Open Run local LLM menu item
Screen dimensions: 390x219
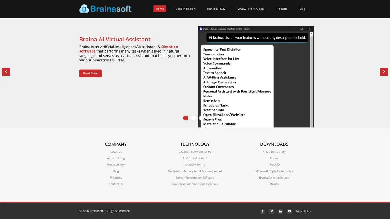pos(216,9)
